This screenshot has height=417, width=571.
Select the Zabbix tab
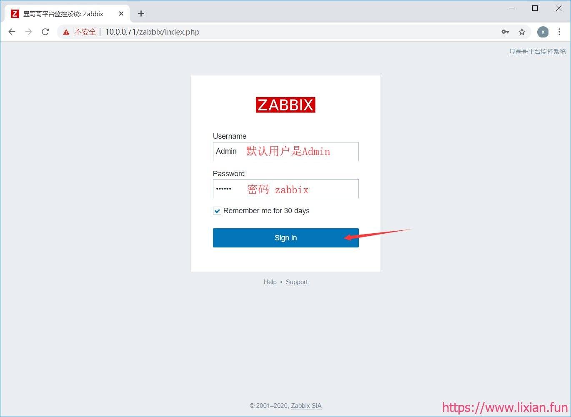[x=68, y=14]
